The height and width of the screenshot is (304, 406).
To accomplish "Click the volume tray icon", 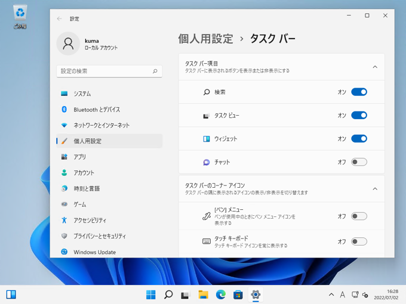I will coord(365,294).
